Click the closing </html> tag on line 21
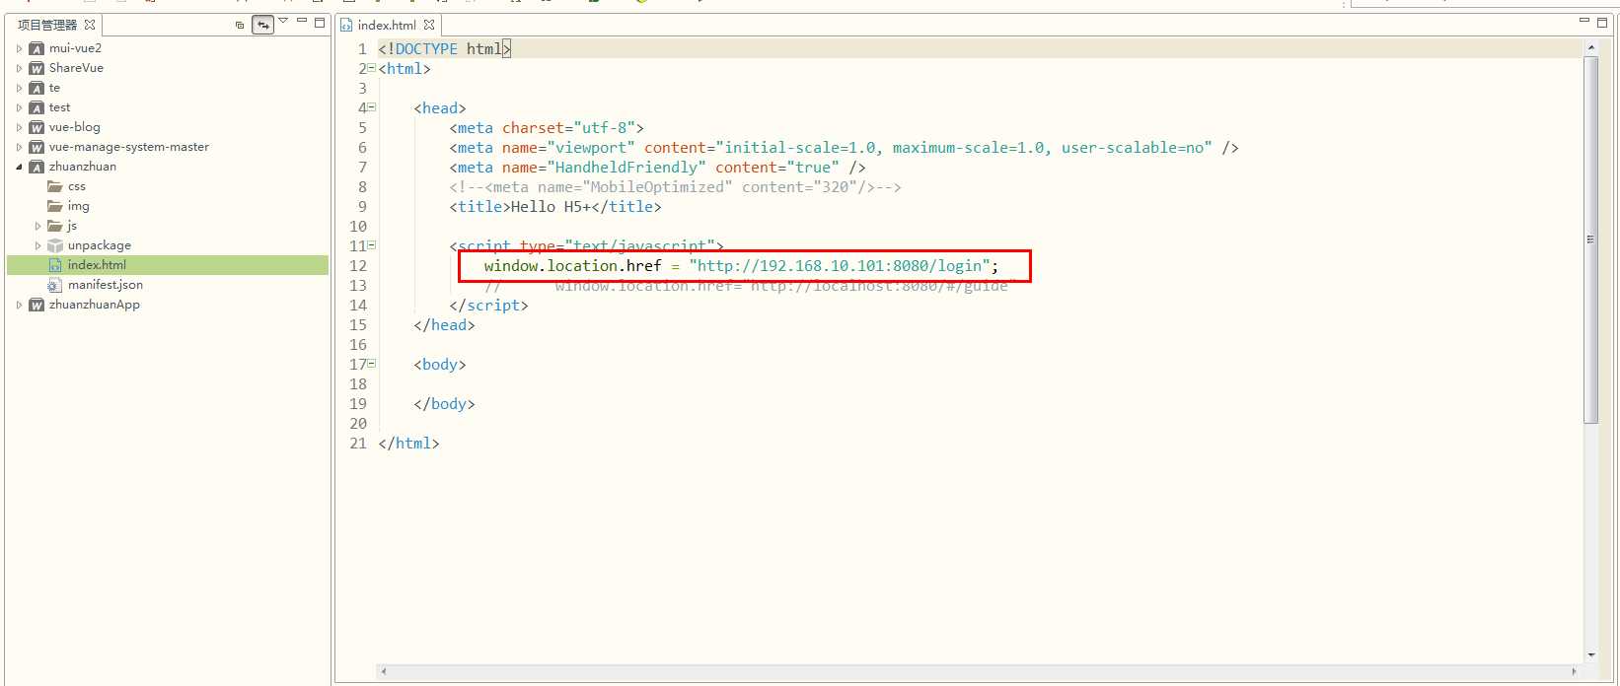 click(408, 443)
